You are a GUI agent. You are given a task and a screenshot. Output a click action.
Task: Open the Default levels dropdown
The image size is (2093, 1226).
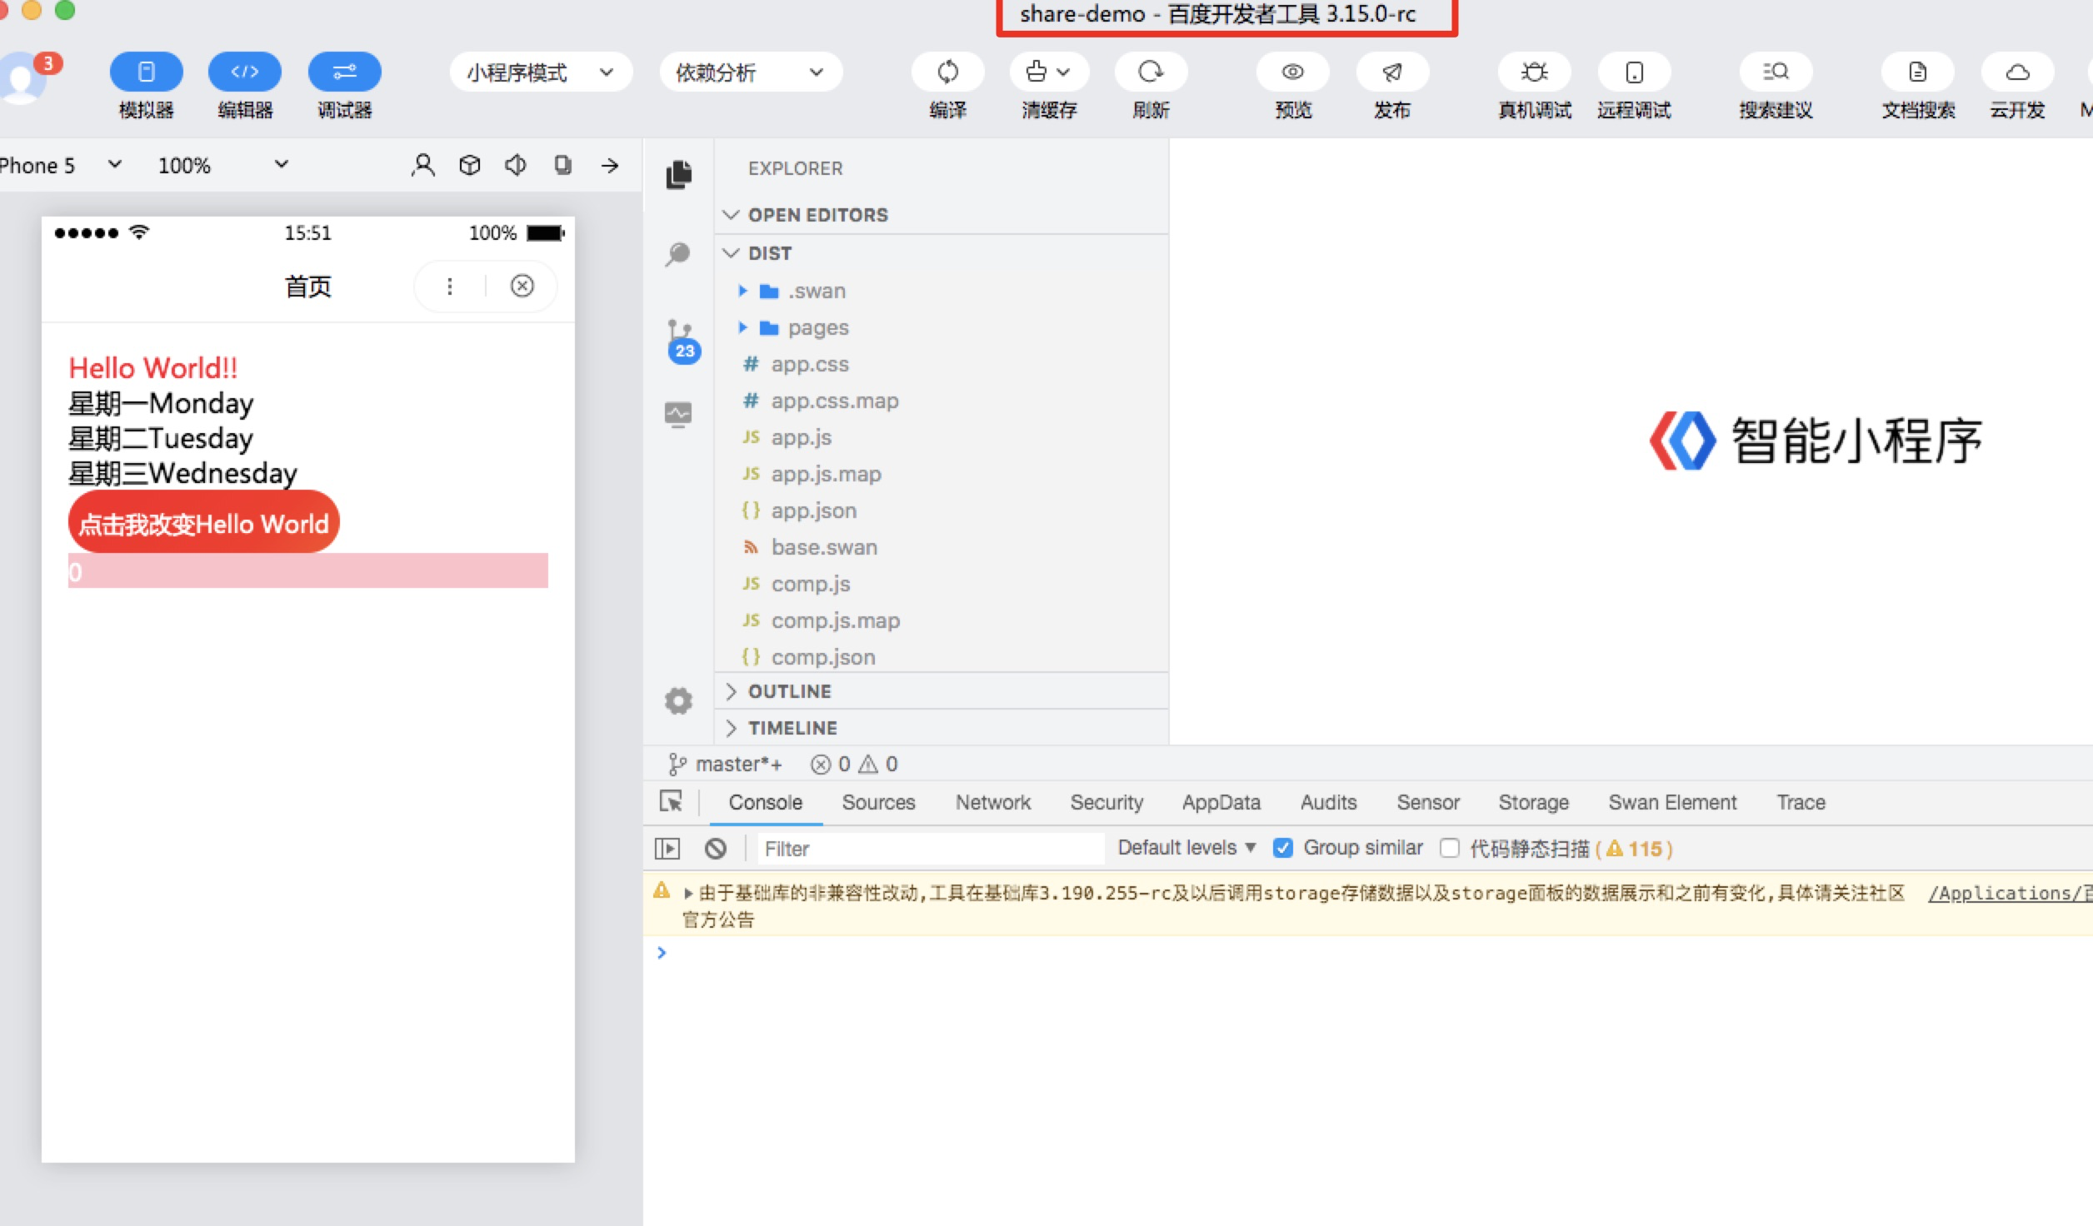[1186, 848]
